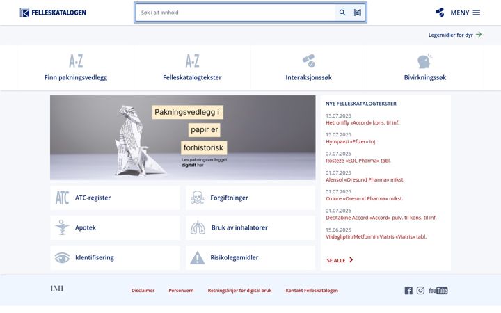This screenshot has width=501, height=313.
Task: Open the YouTube icon
Action: [x=438, y=290]
